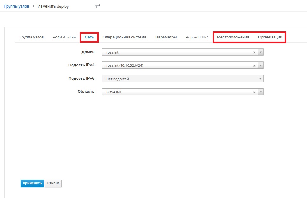The height and width of the screenshot is (198, 307).
Task: Open the Роли Ansible tab
Action: 64,37
